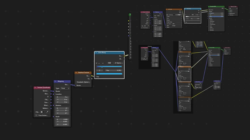Click Scale Y field in large Mapping node

[x=62, y=122]
